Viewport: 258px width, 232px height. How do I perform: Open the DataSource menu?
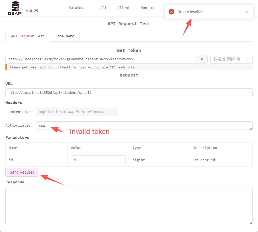pyautogui.click(x=79, y=8)
